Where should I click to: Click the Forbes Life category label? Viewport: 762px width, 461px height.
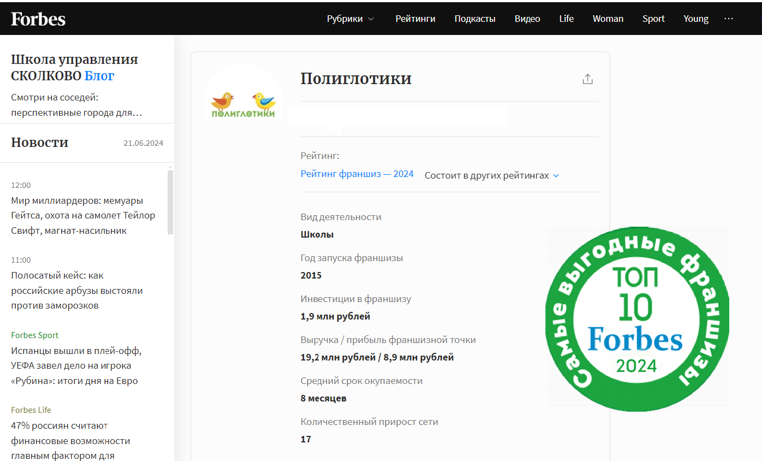(x=31, y=410)
